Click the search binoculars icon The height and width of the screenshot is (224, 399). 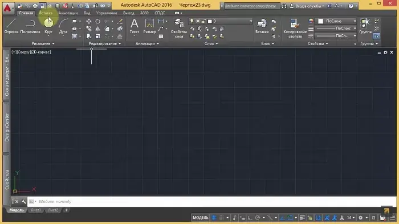284,6
